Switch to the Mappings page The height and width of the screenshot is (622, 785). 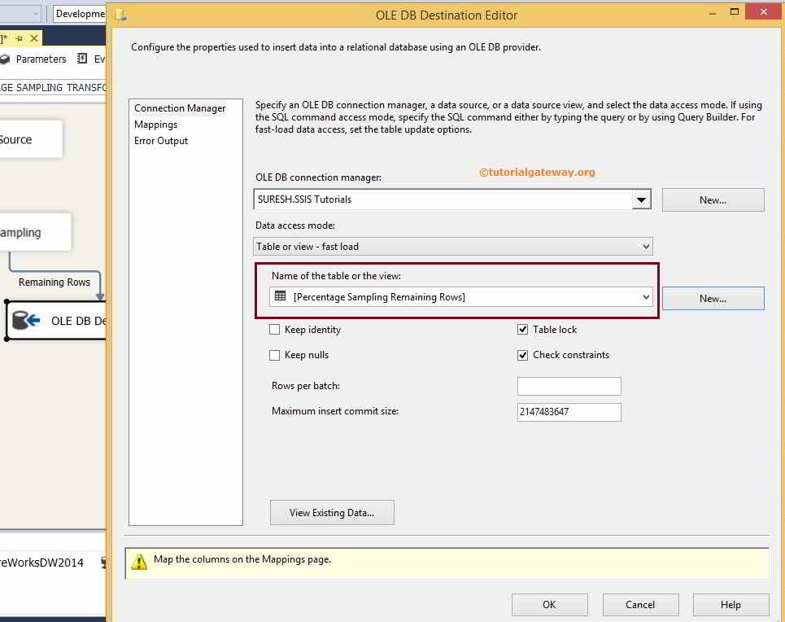(154, 125)
